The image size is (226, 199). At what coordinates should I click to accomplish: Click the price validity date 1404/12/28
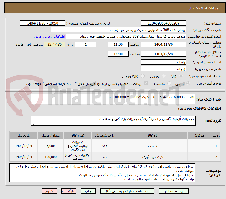coord(163,54)
